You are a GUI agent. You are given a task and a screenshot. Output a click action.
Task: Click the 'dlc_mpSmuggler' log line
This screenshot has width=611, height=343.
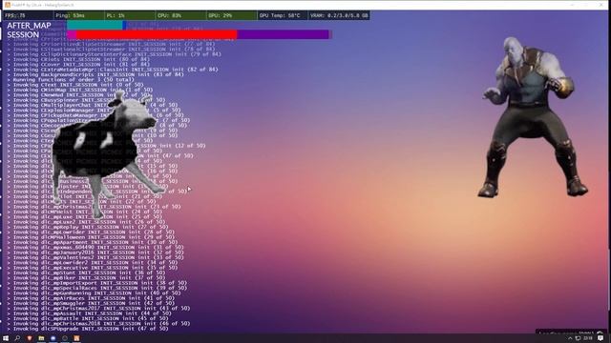coord(92,303)
